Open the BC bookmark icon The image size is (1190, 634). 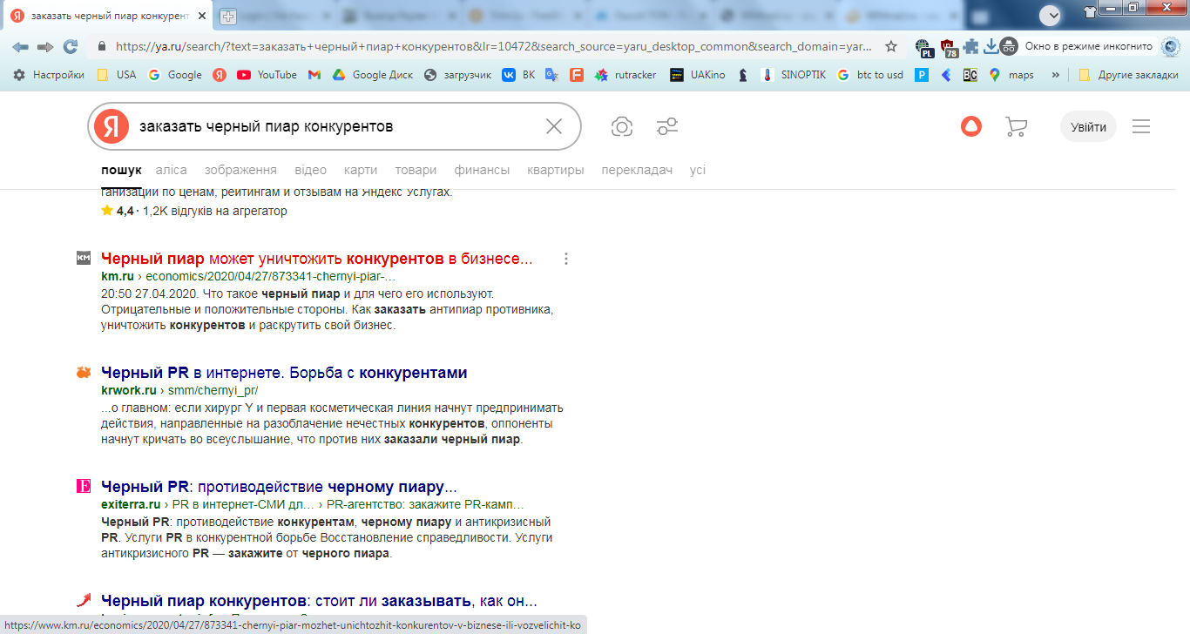[970, 75]
